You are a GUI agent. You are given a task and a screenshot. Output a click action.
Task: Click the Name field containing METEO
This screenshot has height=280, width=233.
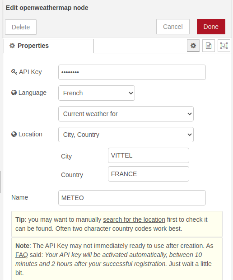(132, 198)
